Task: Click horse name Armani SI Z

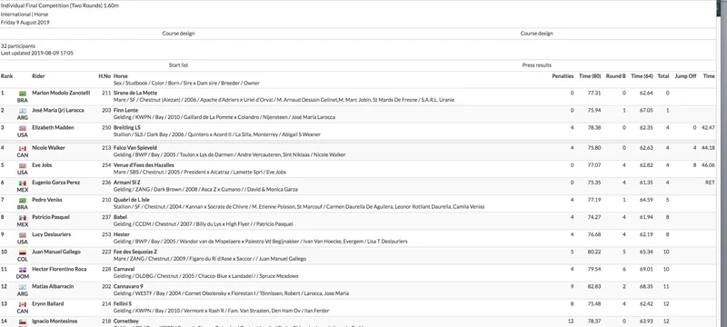Action: 126,183
